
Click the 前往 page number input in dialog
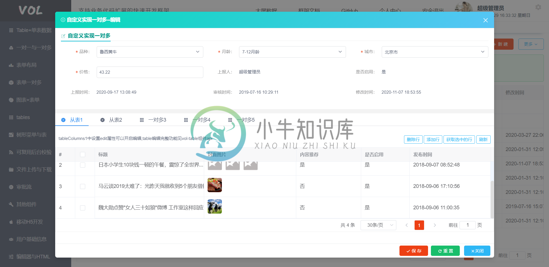coord(468,225)
